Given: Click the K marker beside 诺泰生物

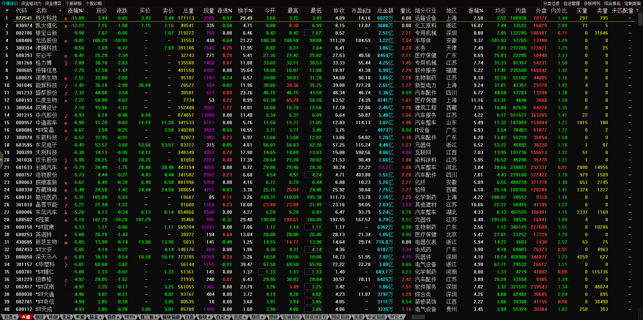Looking at the screenshot, I should (66, 79).
